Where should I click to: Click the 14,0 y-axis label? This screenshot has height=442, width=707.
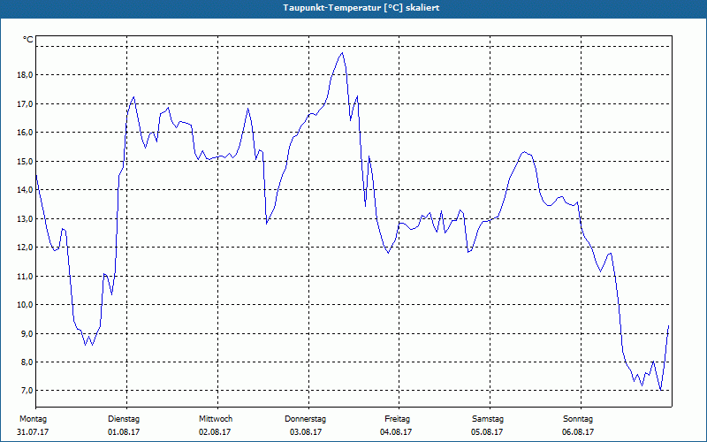(x=25, y=190)
